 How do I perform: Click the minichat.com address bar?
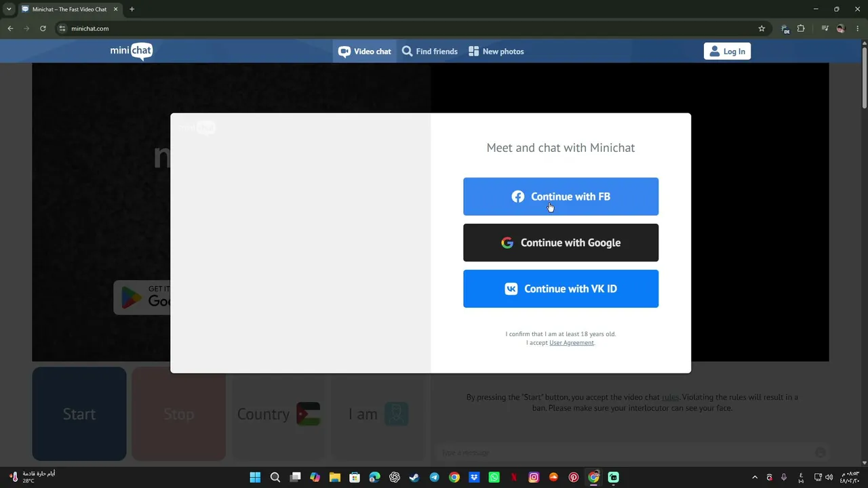tap(407, 28)
